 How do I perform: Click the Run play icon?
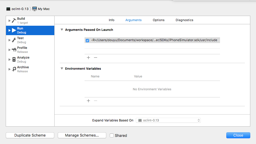pos(14,30)
